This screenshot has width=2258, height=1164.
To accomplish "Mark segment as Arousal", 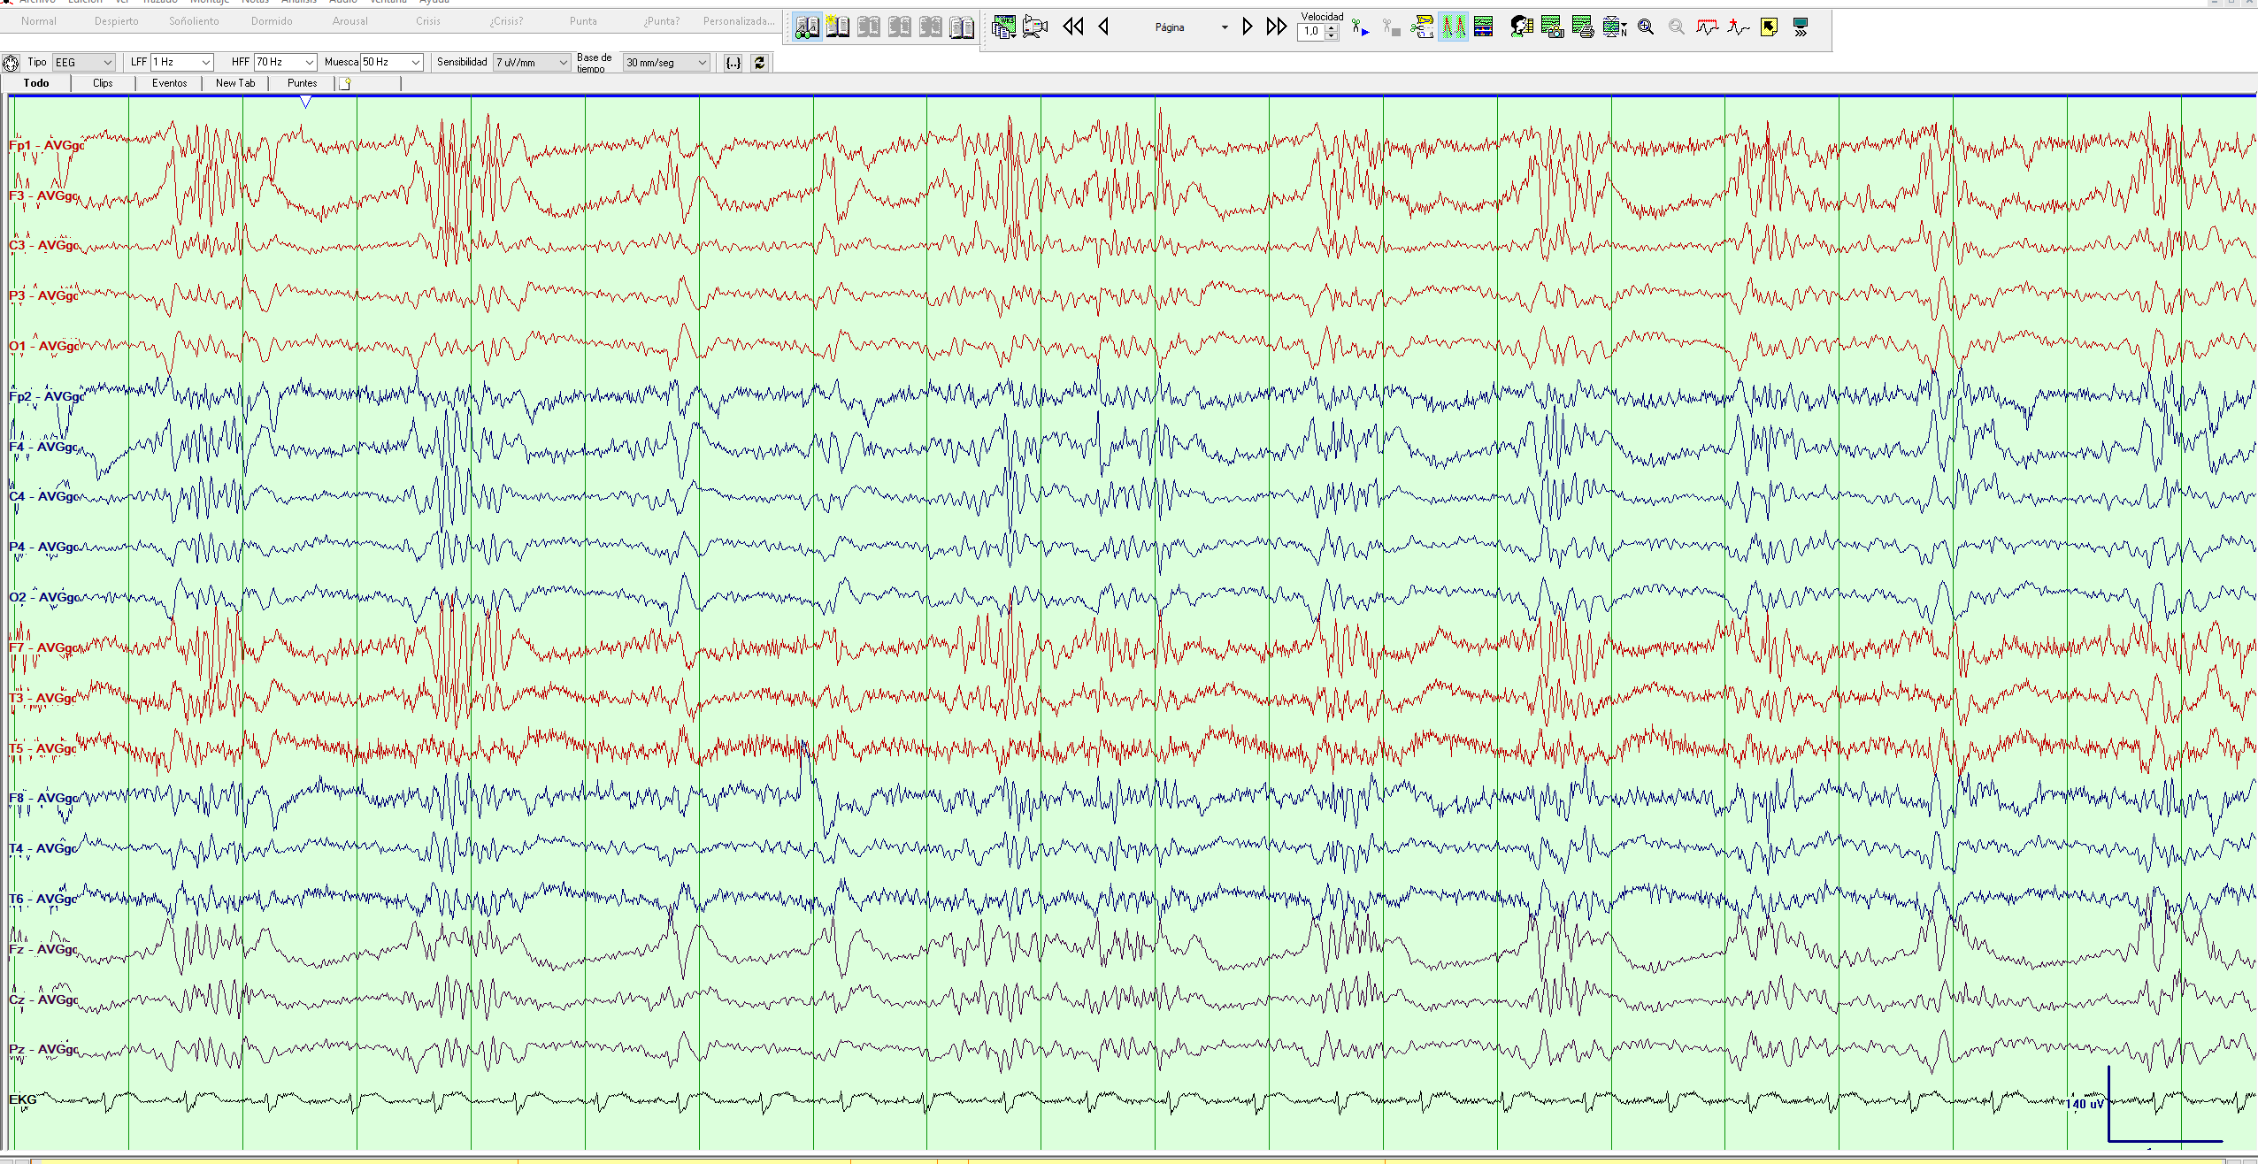I will click(349, 21).
